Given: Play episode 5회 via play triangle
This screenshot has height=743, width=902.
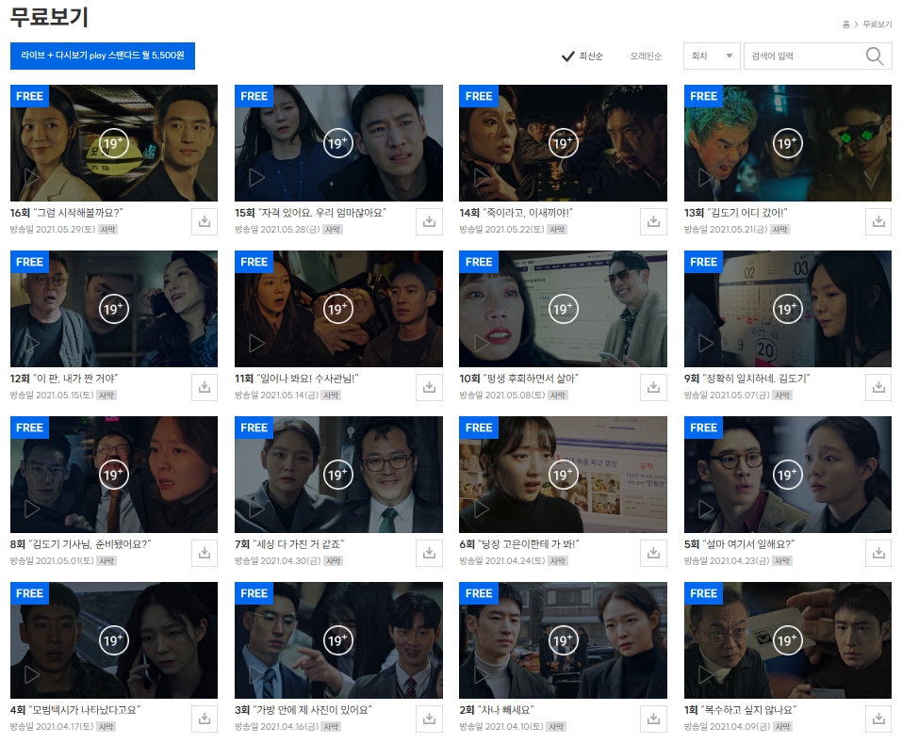Looking at the screenshot, I should point(706,509).
